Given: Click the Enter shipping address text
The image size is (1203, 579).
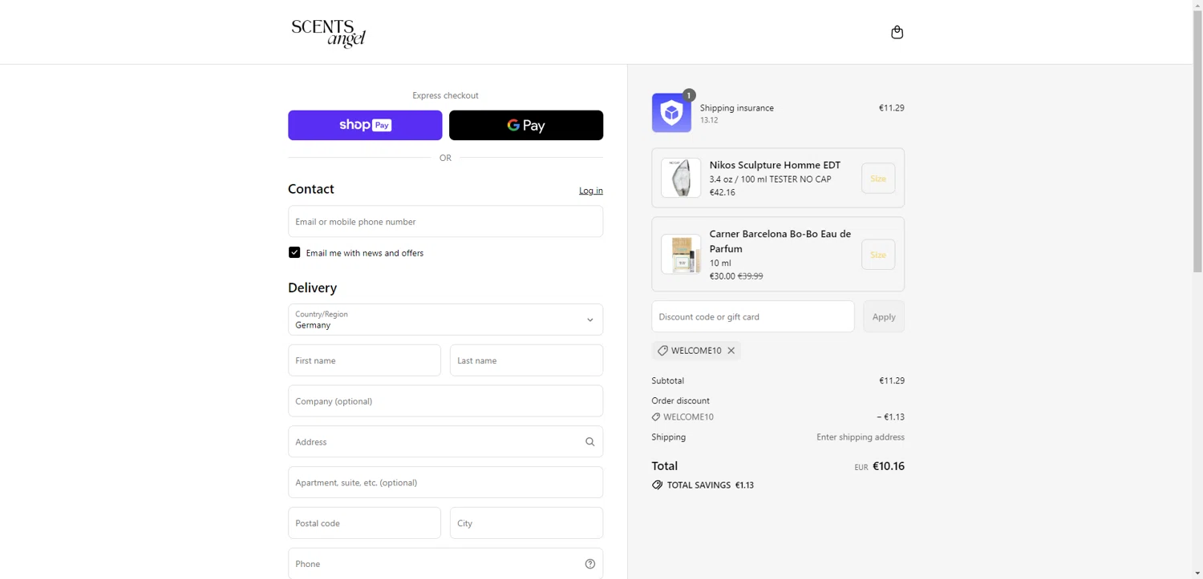Looking at the screenshot, I should click(861, 437).
